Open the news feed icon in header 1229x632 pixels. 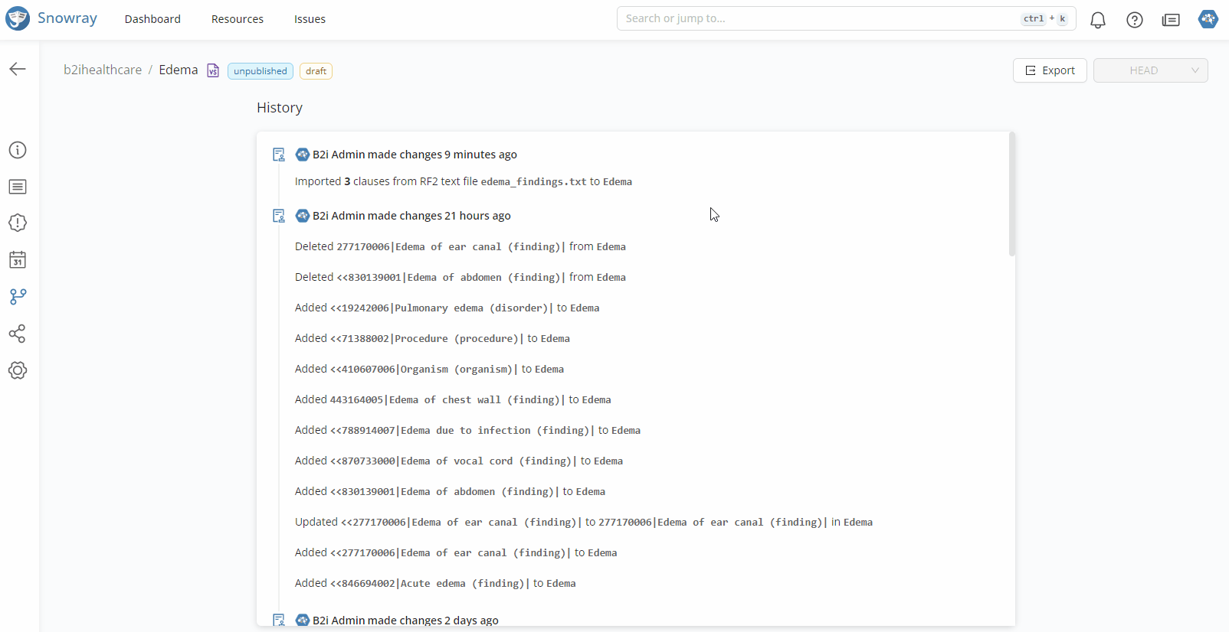click(x=1171, y=20)
